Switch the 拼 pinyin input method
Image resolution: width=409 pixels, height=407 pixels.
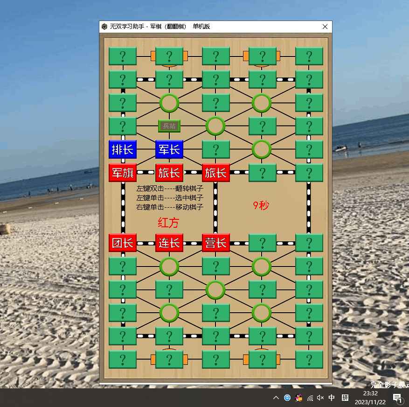tap(345, 398)
